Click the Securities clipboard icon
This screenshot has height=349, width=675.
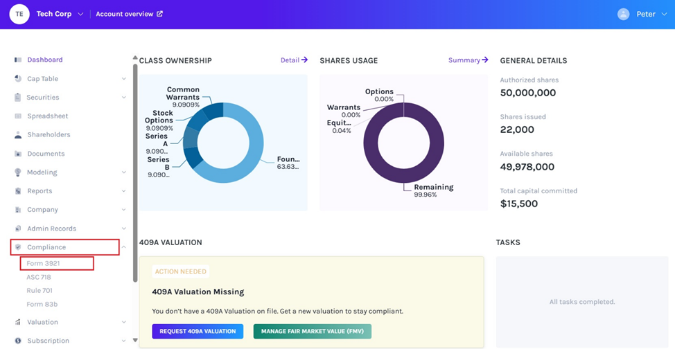pos(18,98)
